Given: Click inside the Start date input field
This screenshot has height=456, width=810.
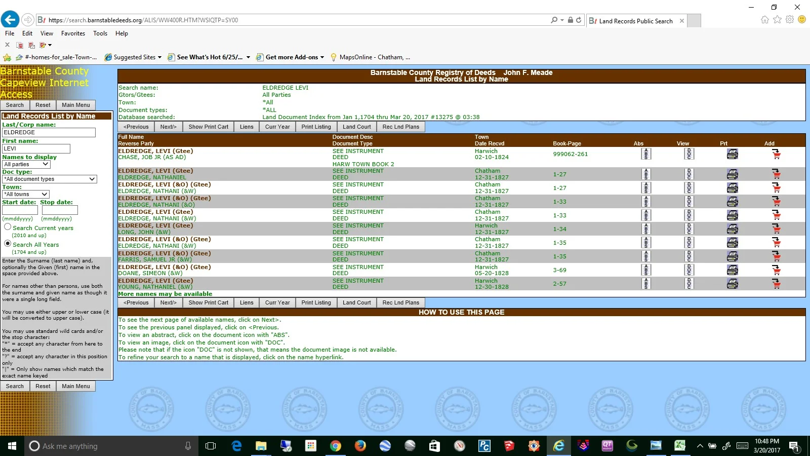Looking at the screenshot, I should [x=20, y=209].
